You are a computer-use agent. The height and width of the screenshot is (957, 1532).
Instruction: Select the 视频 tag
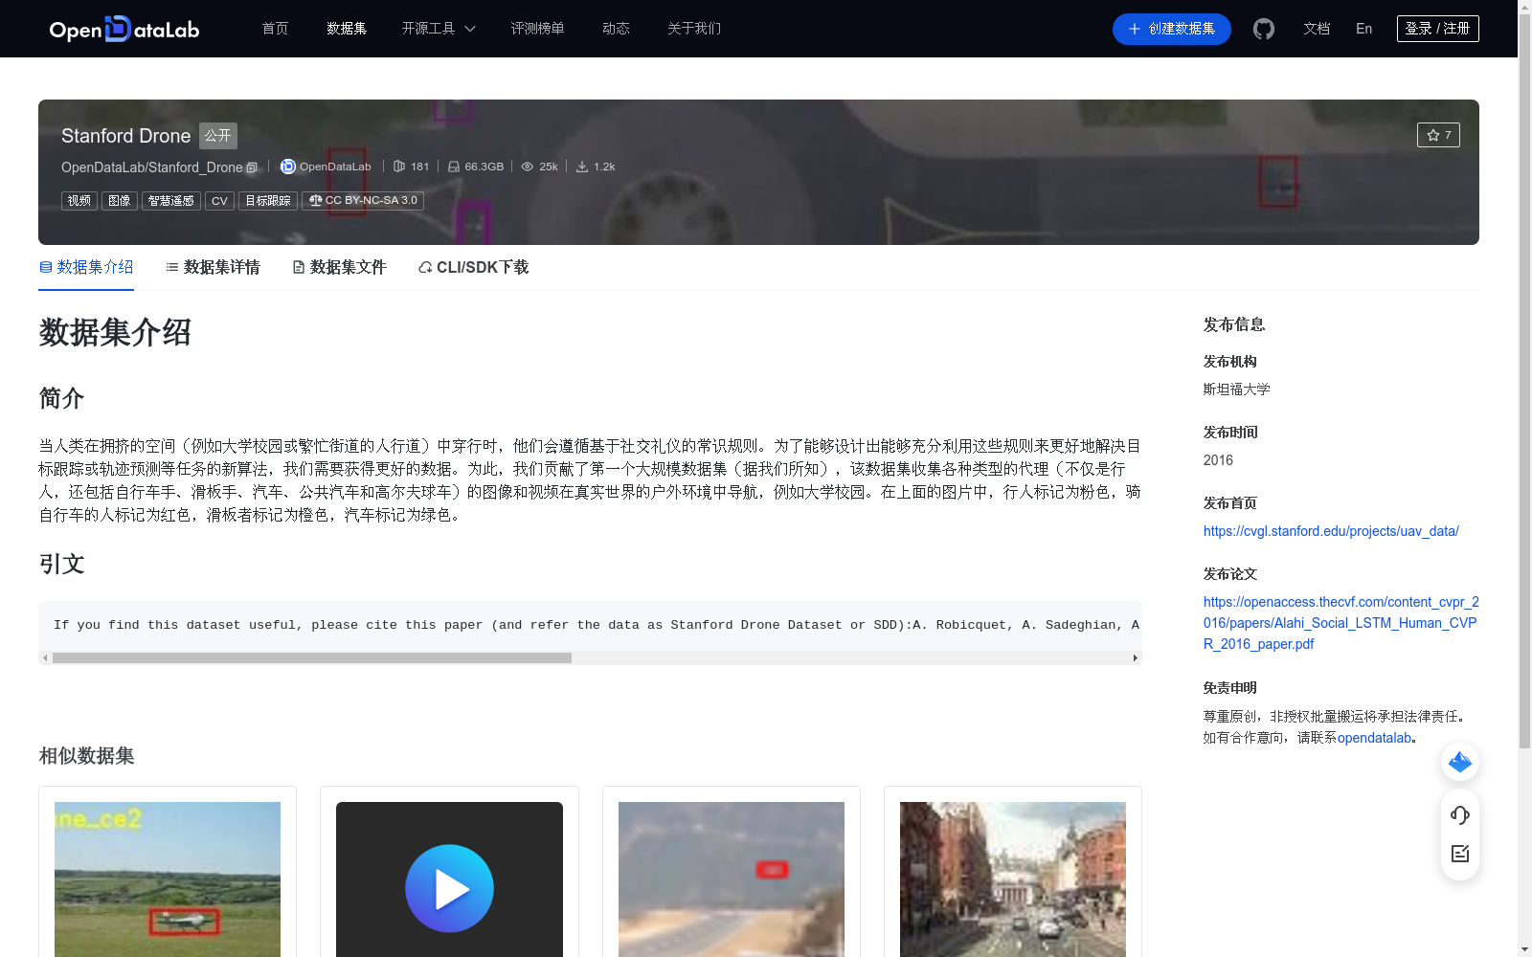(x=79, y=201)
